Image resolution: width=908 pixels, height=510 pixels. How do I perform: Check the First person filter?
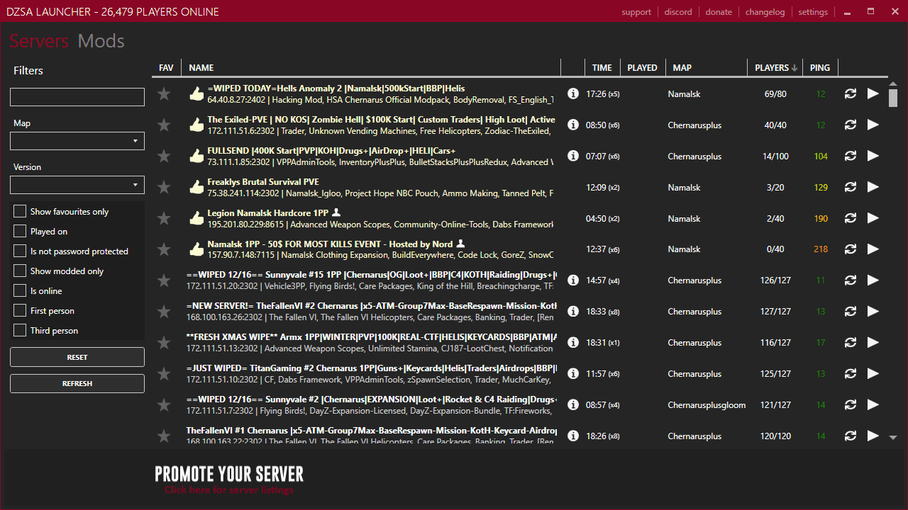[x=20, y=310]
